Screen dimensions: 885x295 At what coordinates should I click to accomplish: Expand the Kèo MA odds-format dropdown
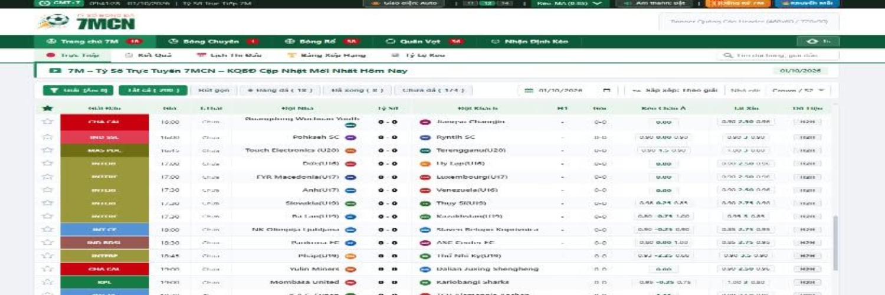569,3
